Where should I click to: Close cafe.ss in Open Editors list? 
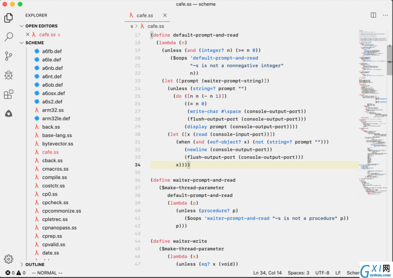coord(28,34)
